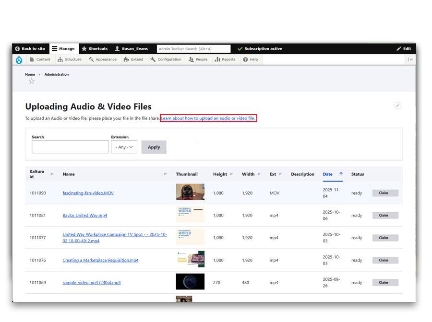Claim the sample_video.mp4 file
This screenshot has width=432, height=322.
(385, 282)
